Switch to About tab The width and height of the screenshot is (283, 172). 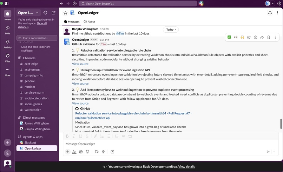pos(90,21)
